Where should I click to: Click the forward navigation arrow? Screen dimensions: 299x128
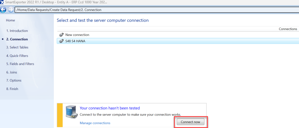coord(10,10)
